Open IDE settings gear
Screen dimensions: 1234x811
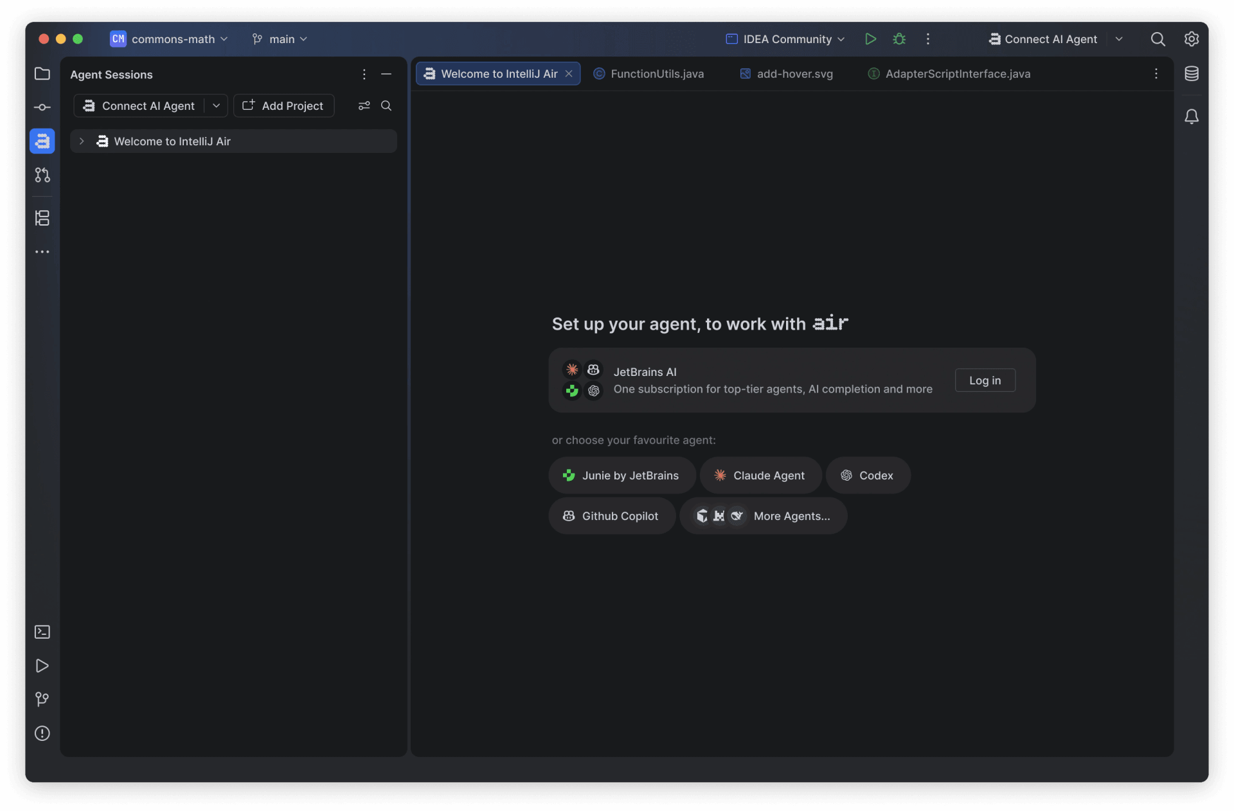pyautogui.click(x=1192, y=39)
